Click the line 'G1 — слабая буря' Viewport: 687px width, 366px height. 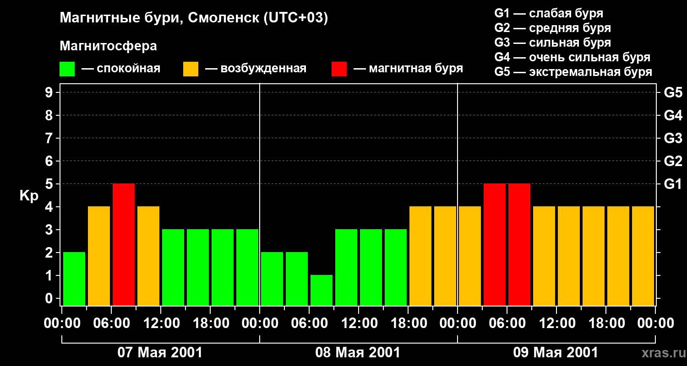549,13
